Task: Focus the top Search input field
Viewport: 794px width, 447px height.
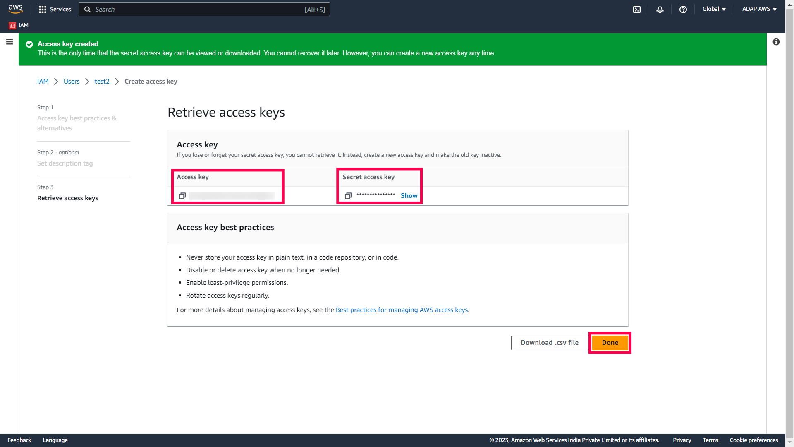Action: [x=198, y=9]
